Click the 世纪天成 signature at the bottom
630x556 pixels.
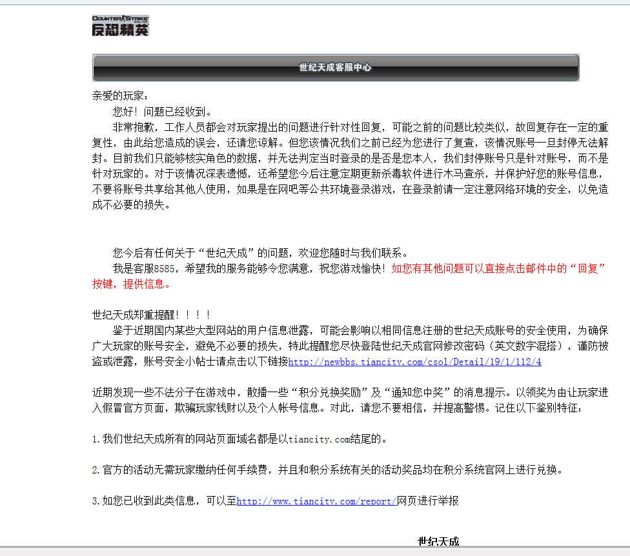(x=438, y=542)
